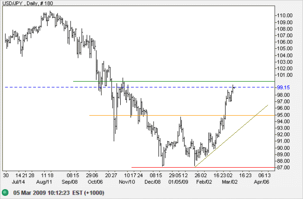The image size is (303, 199).
Task: Click the 93.00 price axis label
Action: 283,128
